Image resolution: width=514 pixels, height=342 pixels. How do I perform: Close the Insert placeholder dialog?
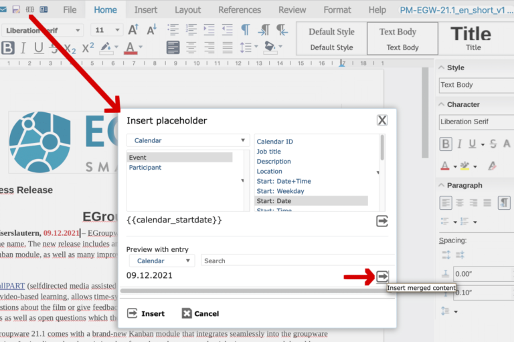[381, 120]
